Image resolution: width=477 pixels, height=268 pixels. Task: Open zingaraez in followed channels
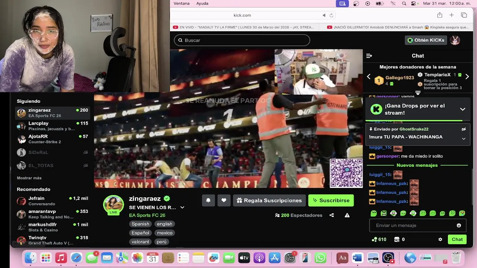[x=52, y=113]
